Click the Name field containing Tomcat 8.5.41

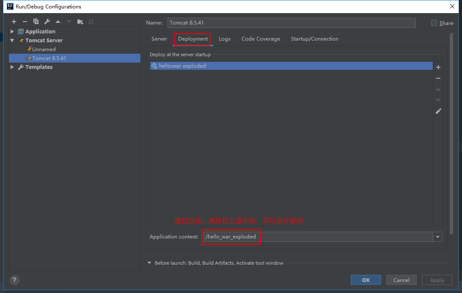tap(291, 23)
